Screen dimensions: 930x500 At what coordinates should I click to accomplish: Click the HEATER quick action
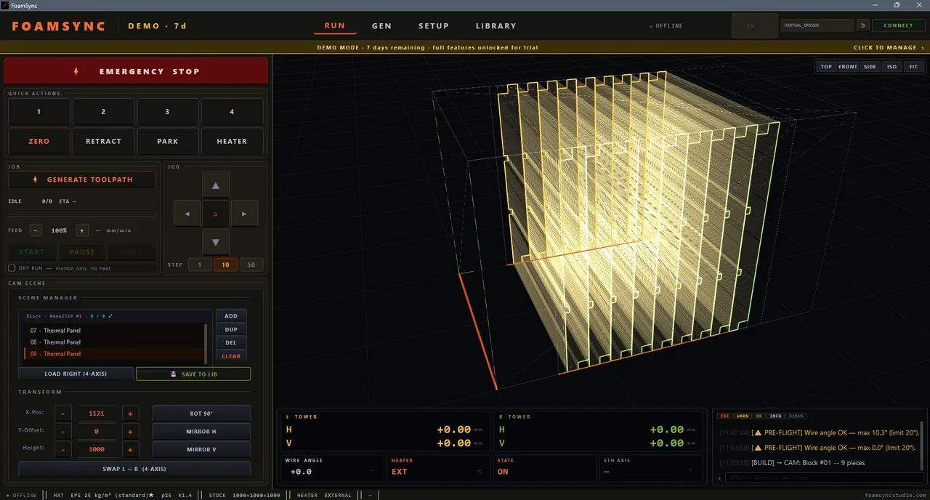(232, 141)
